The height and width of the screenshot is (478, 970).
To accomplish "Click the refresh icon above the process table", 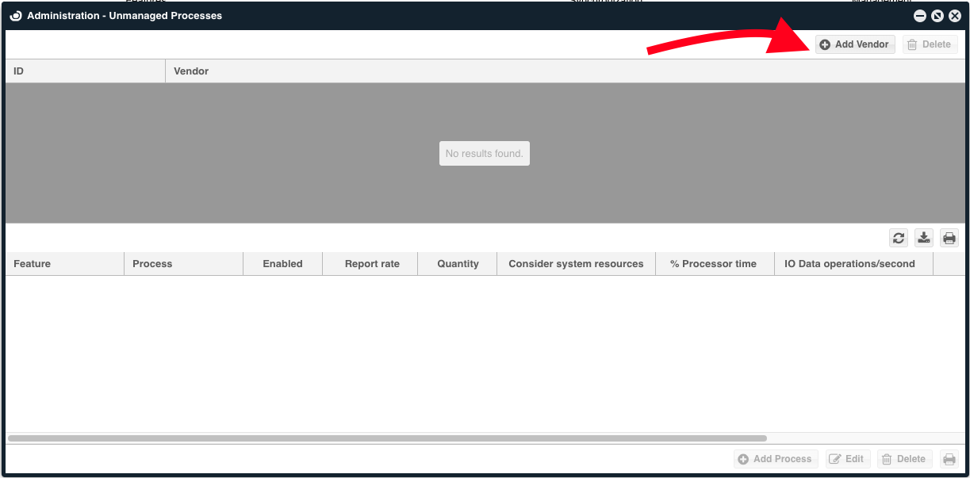I will pos(899,238).
